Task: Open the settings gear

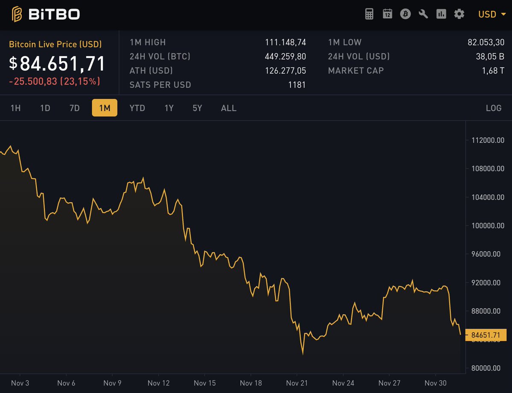Action: tap(459, 14)
